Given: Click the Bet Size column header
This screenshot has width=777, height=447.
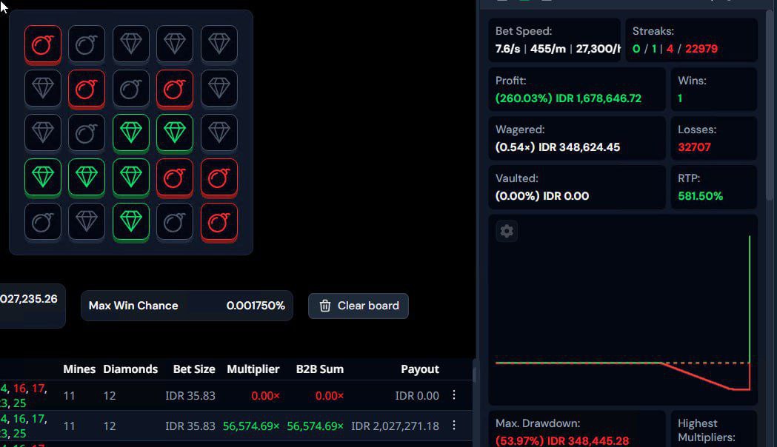Looking at the screenshot, I should tap(194, 369).
